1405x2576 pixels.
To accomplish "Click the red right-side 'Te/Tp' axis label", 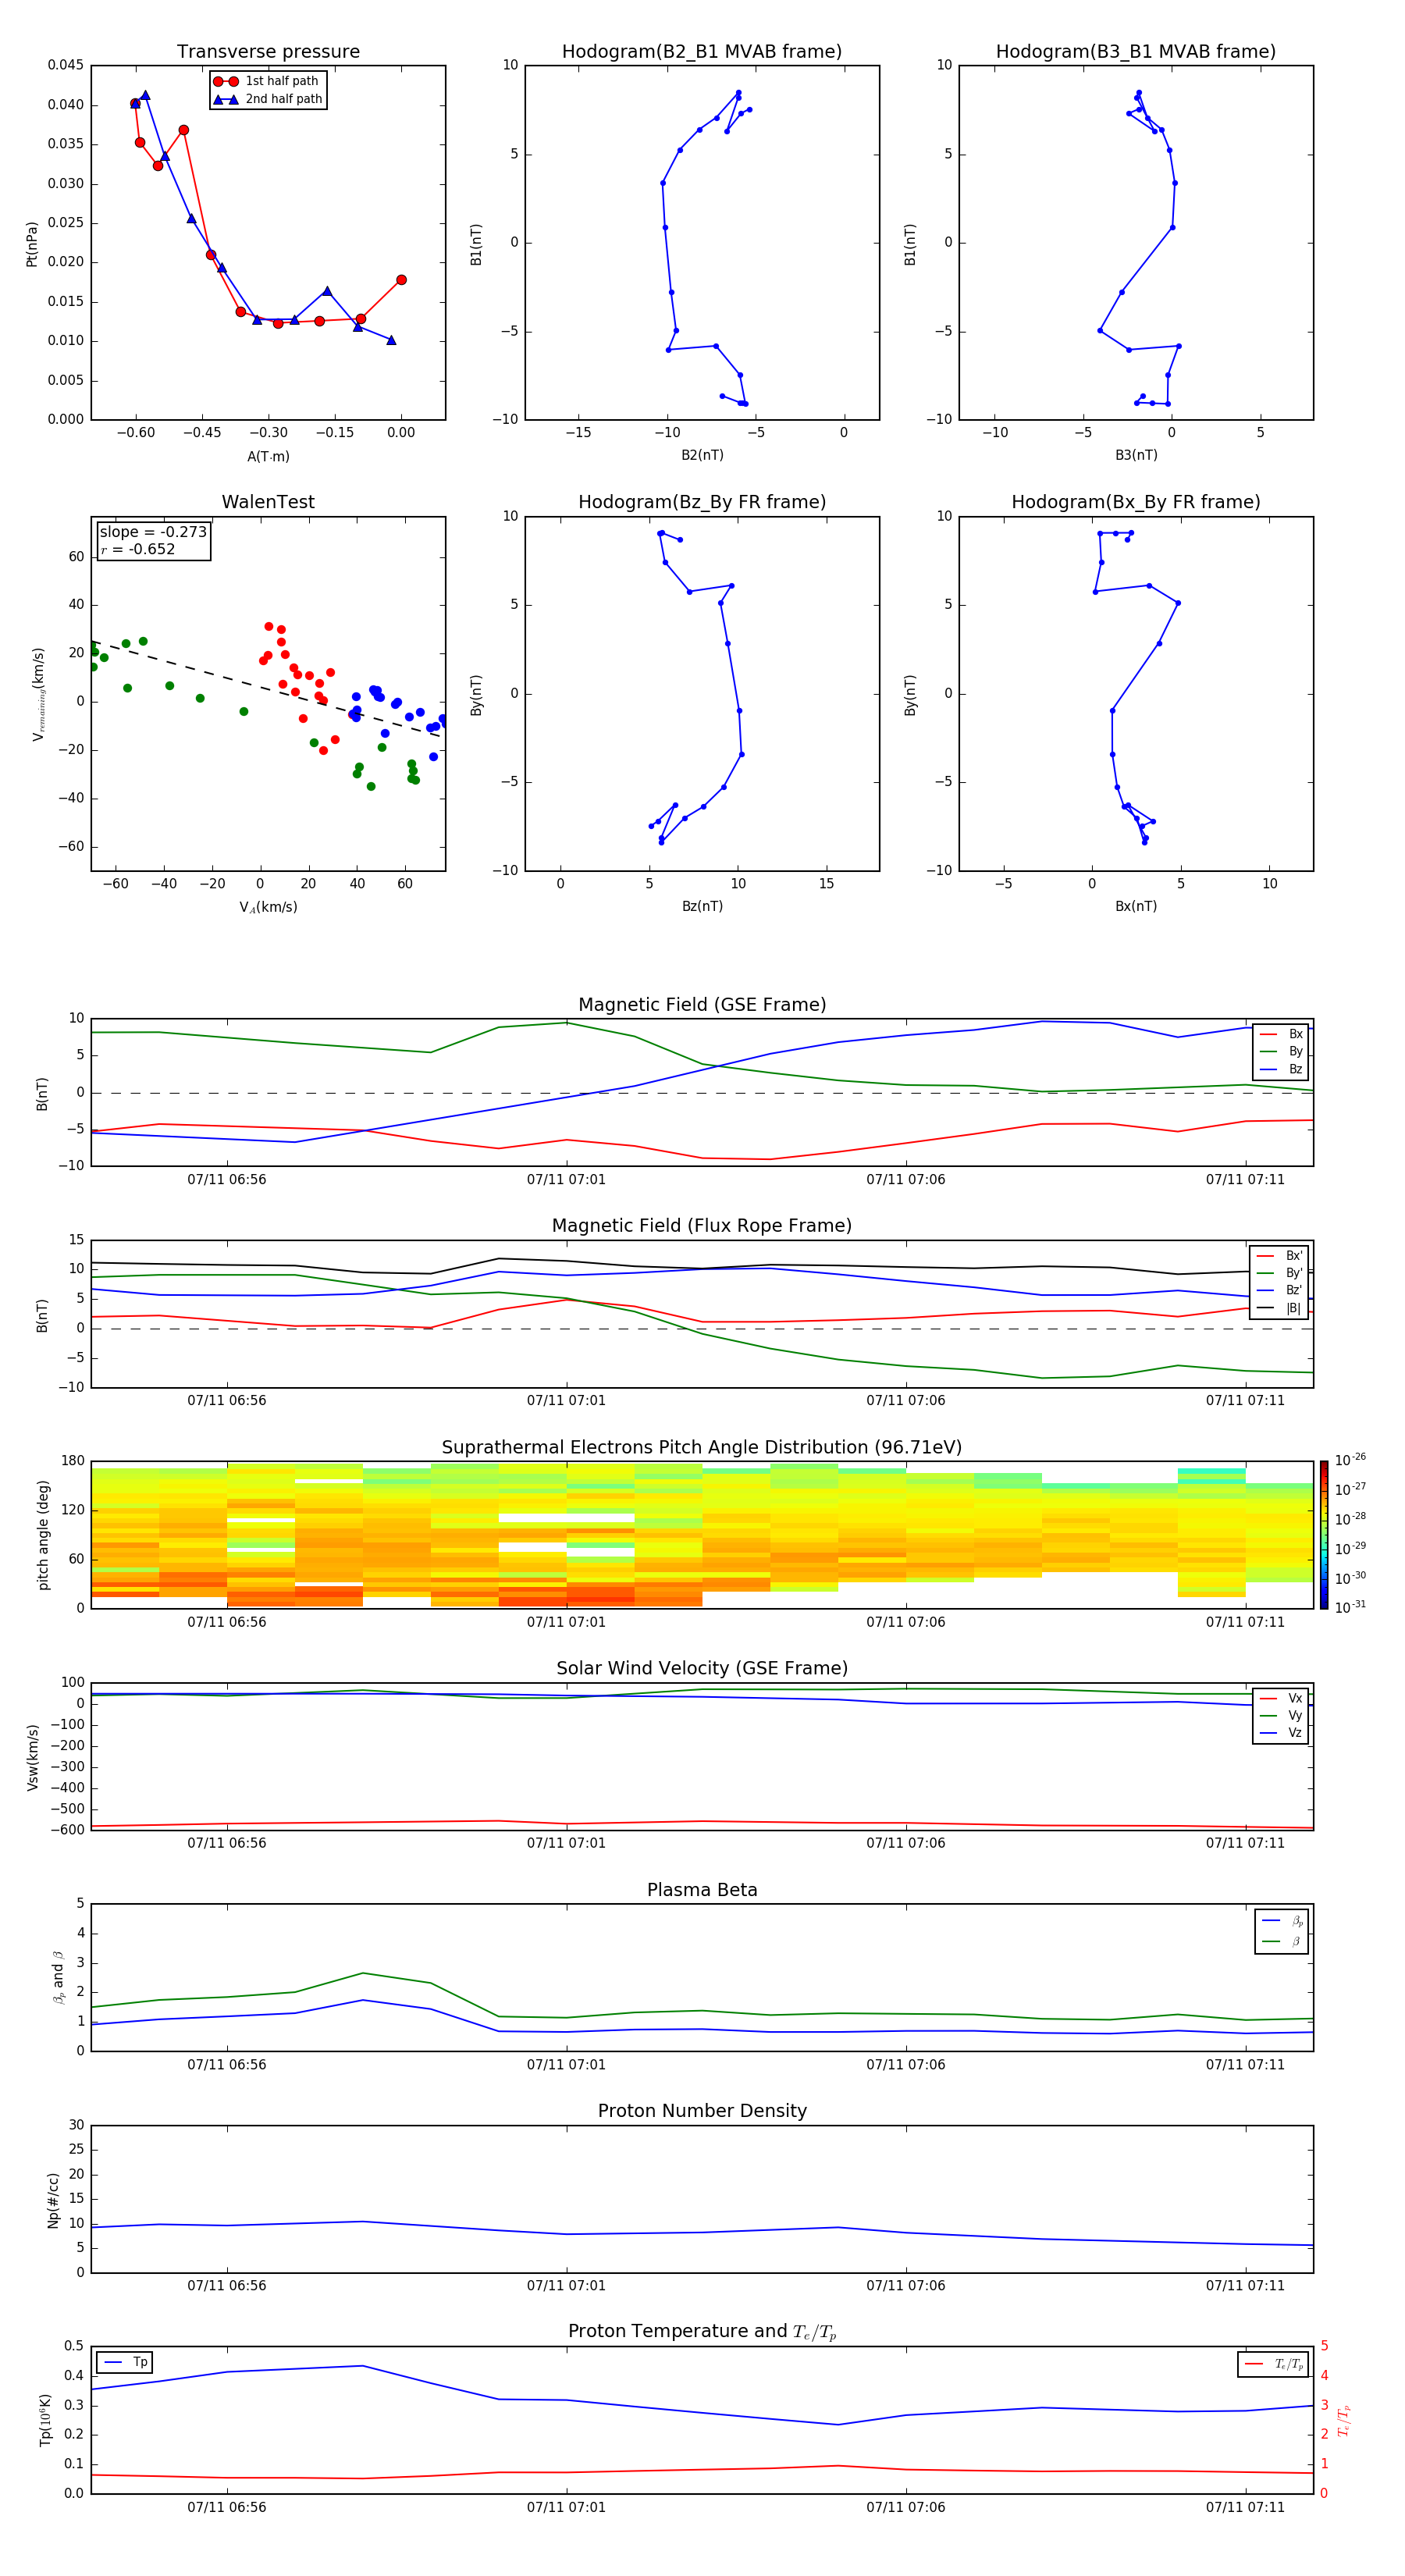I will click(x=1344, y=2421).
